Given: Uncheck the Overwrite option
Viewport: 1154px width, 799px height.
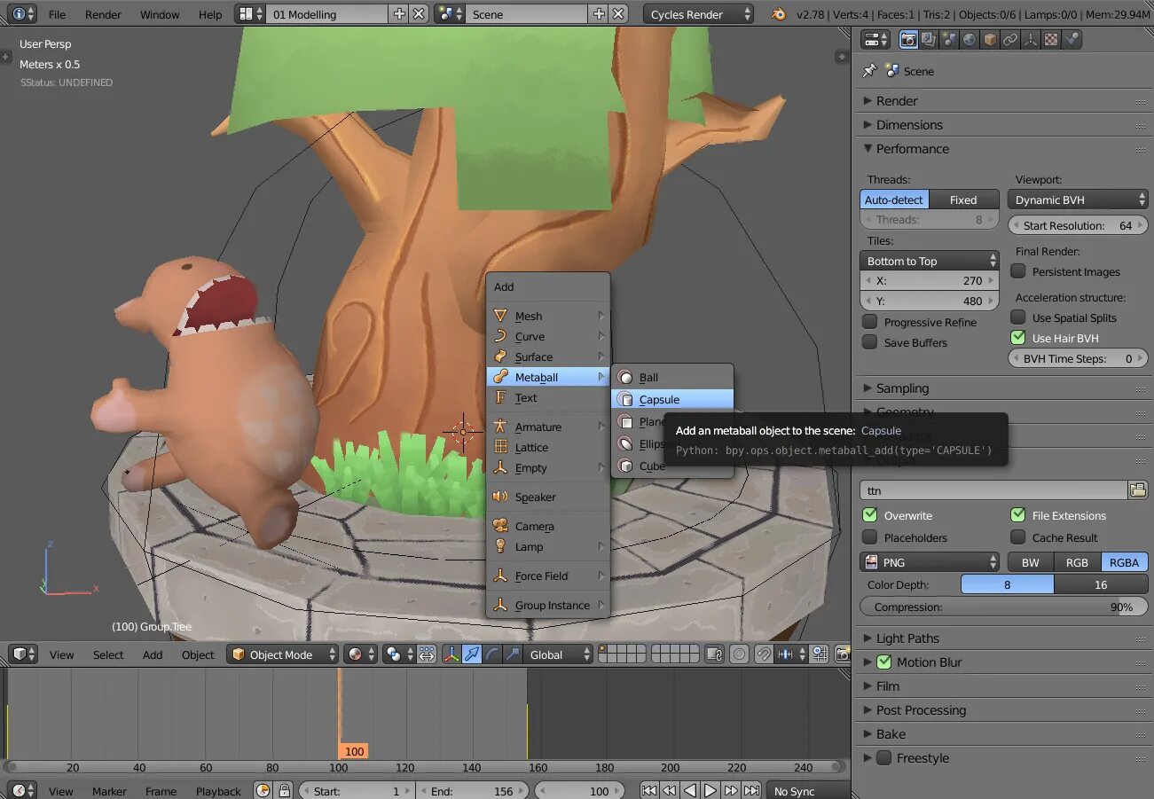Looking at the screenshot, I should tap(870, 515).
